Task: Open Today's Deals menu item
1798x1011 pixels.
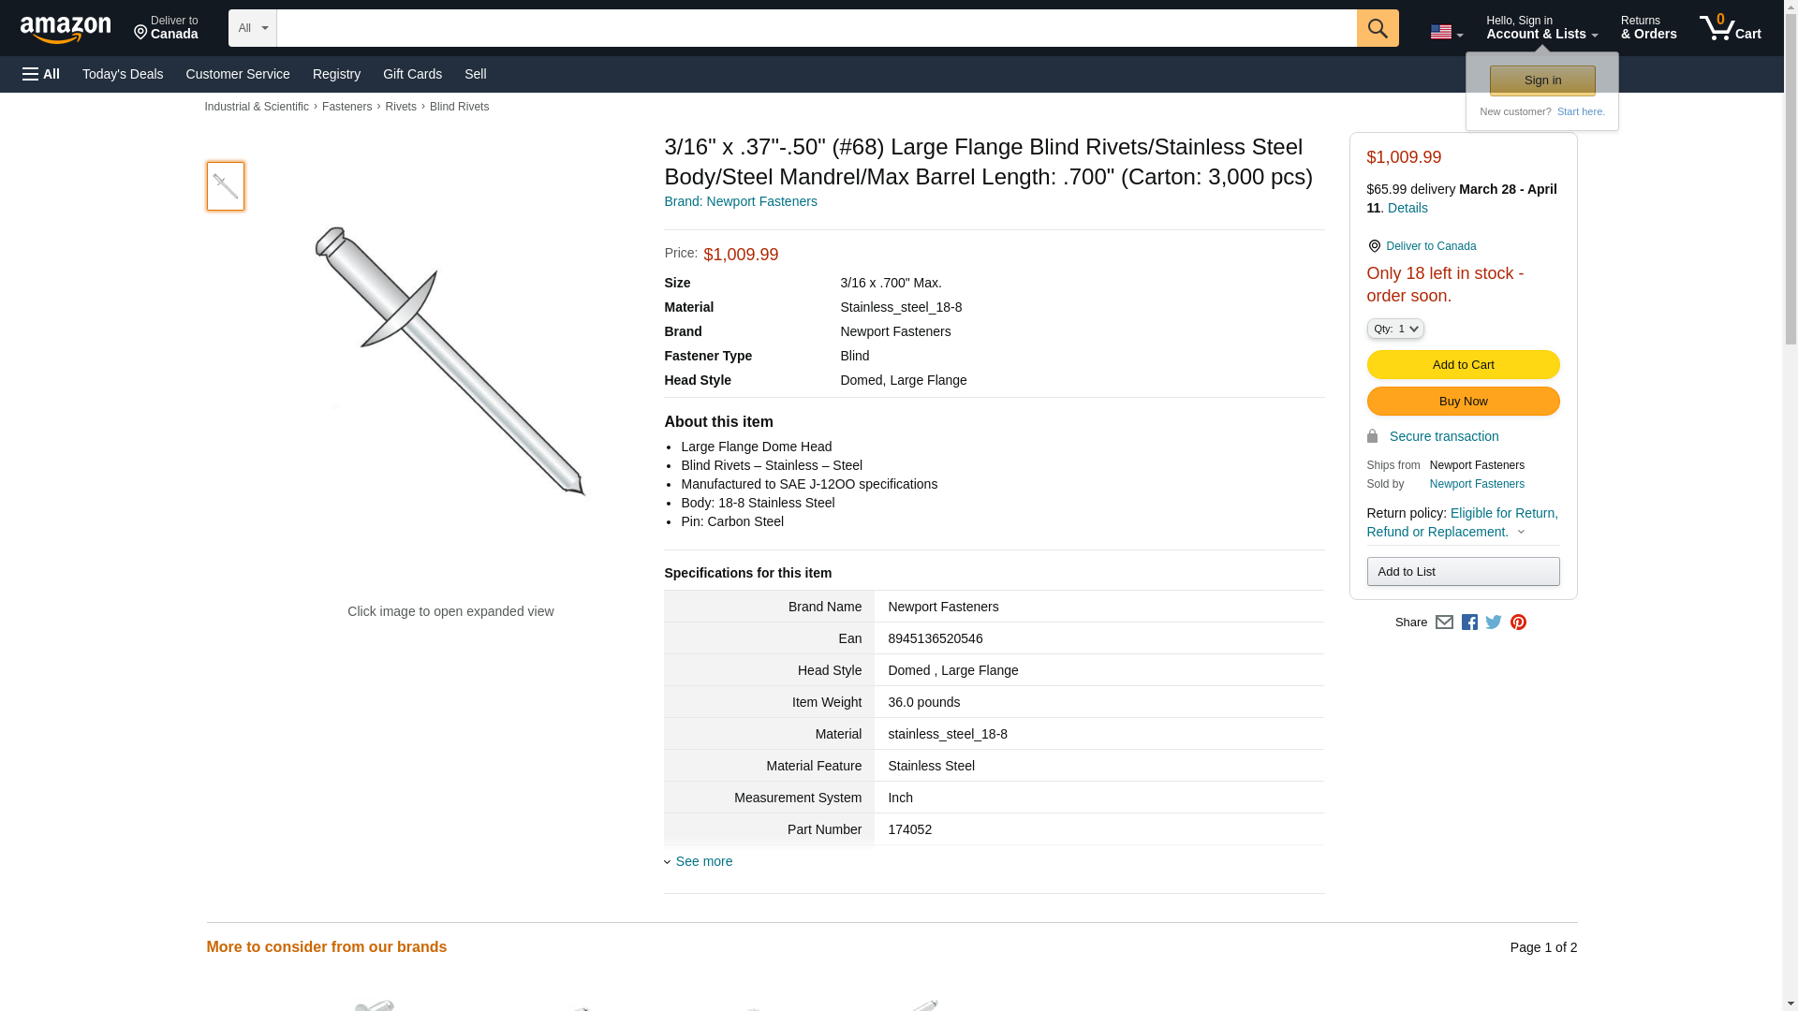Action: [123, 74]
